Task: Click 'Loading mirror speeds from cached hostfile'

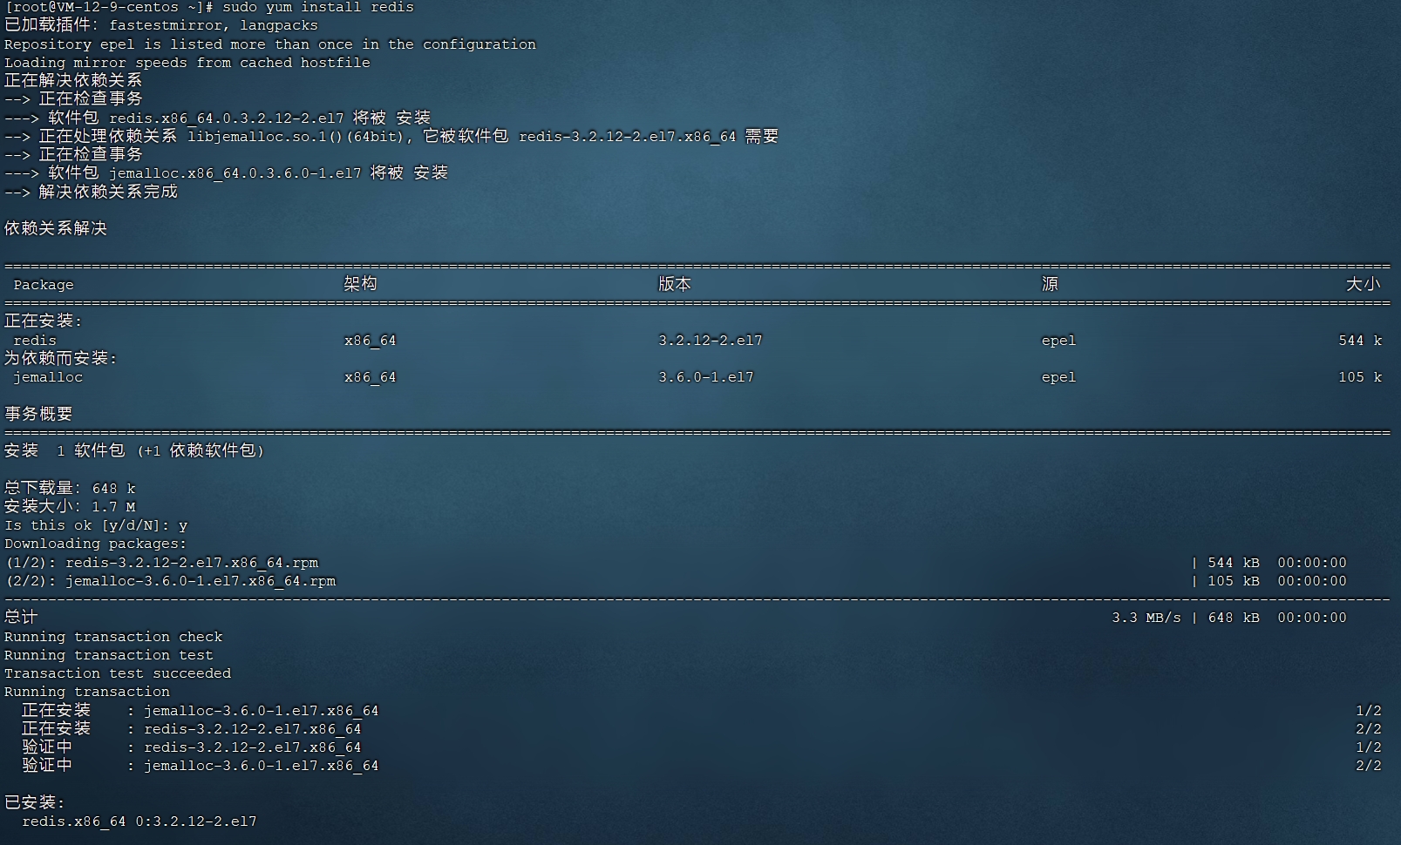Action: coord(187,63)
